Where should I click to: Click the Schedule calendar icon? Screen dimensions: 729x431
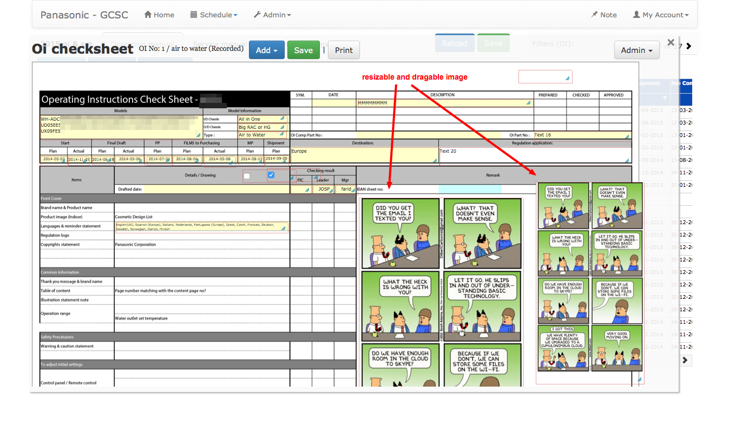[x=194, y=15]
